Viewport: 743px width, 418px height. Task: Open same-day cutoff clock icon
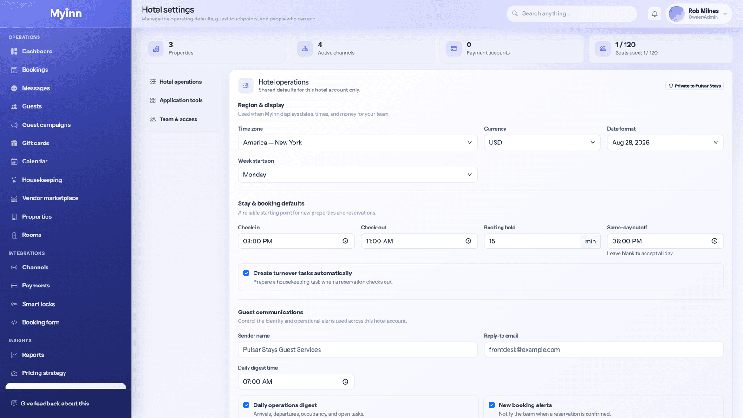[714, 241]
